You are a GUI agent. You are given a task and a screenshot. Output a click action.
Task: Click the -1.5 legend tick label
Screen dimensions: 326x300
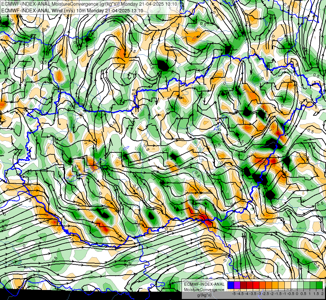[x=278, y=294]
